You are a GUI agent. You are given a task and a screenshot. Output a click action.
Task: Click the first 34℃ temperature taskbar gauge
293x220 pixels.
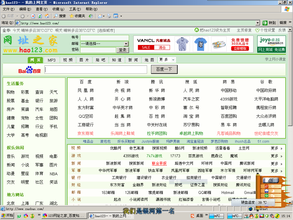coord(216,216)
